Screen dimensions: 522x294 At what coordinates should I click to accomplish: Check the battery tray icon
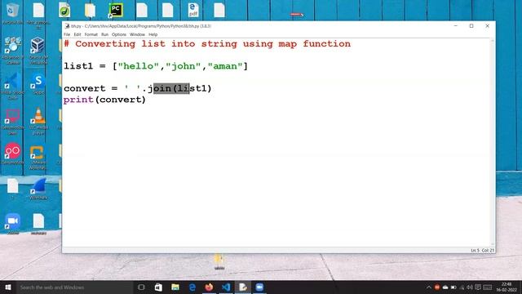point(453,287)
